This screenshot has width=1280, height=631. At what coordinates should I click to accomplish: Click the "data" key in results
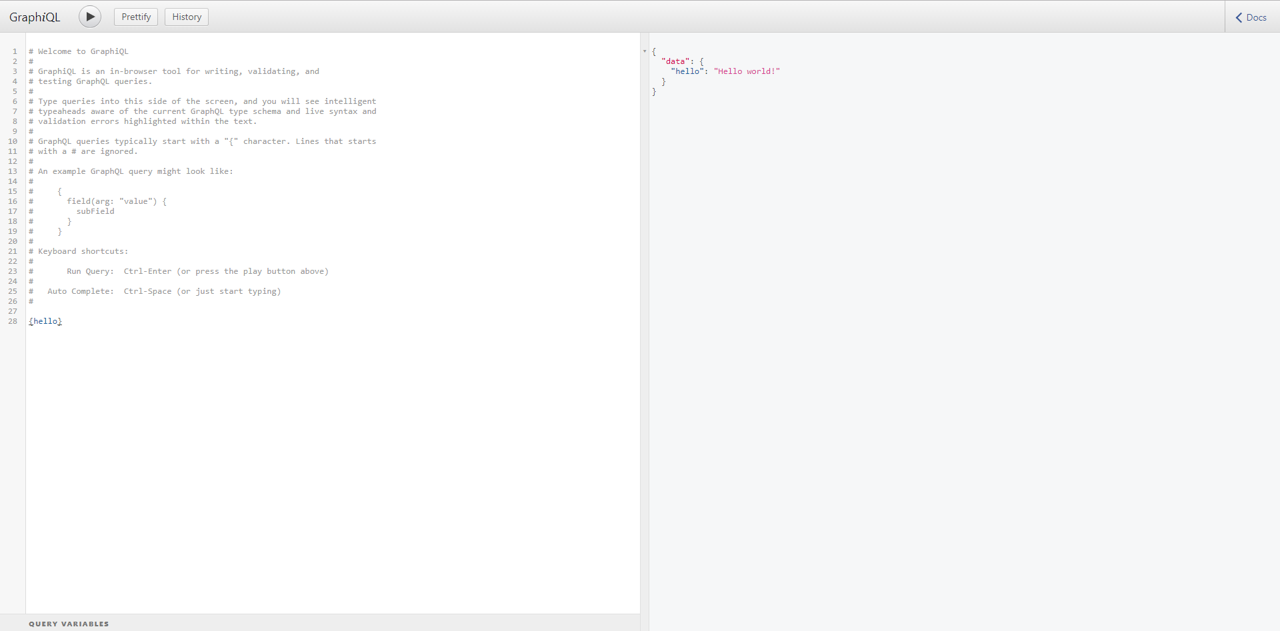(675, 61)
